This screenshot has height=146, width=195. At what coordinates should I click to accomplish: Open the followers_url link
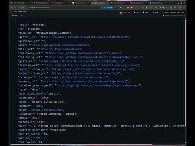pos(83,53)
